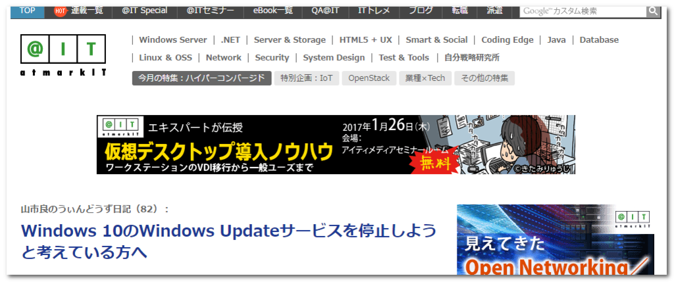Image resolution: width=674 pixels, height=282 pixels.
Task: Open the Windows 10のWindows Update article headline
Action: 228,242
